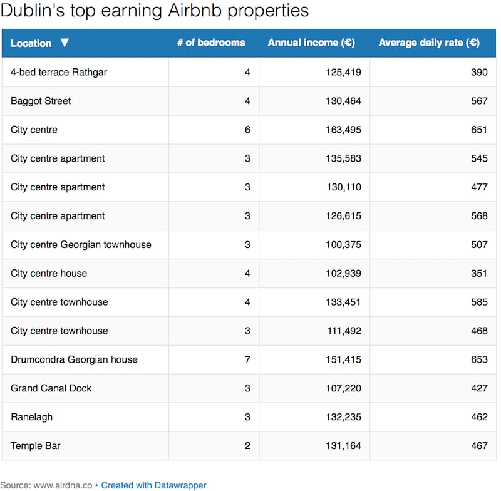Click the Grand Canal Dock cell
This screenshot has height=491, width=501.
51,388
